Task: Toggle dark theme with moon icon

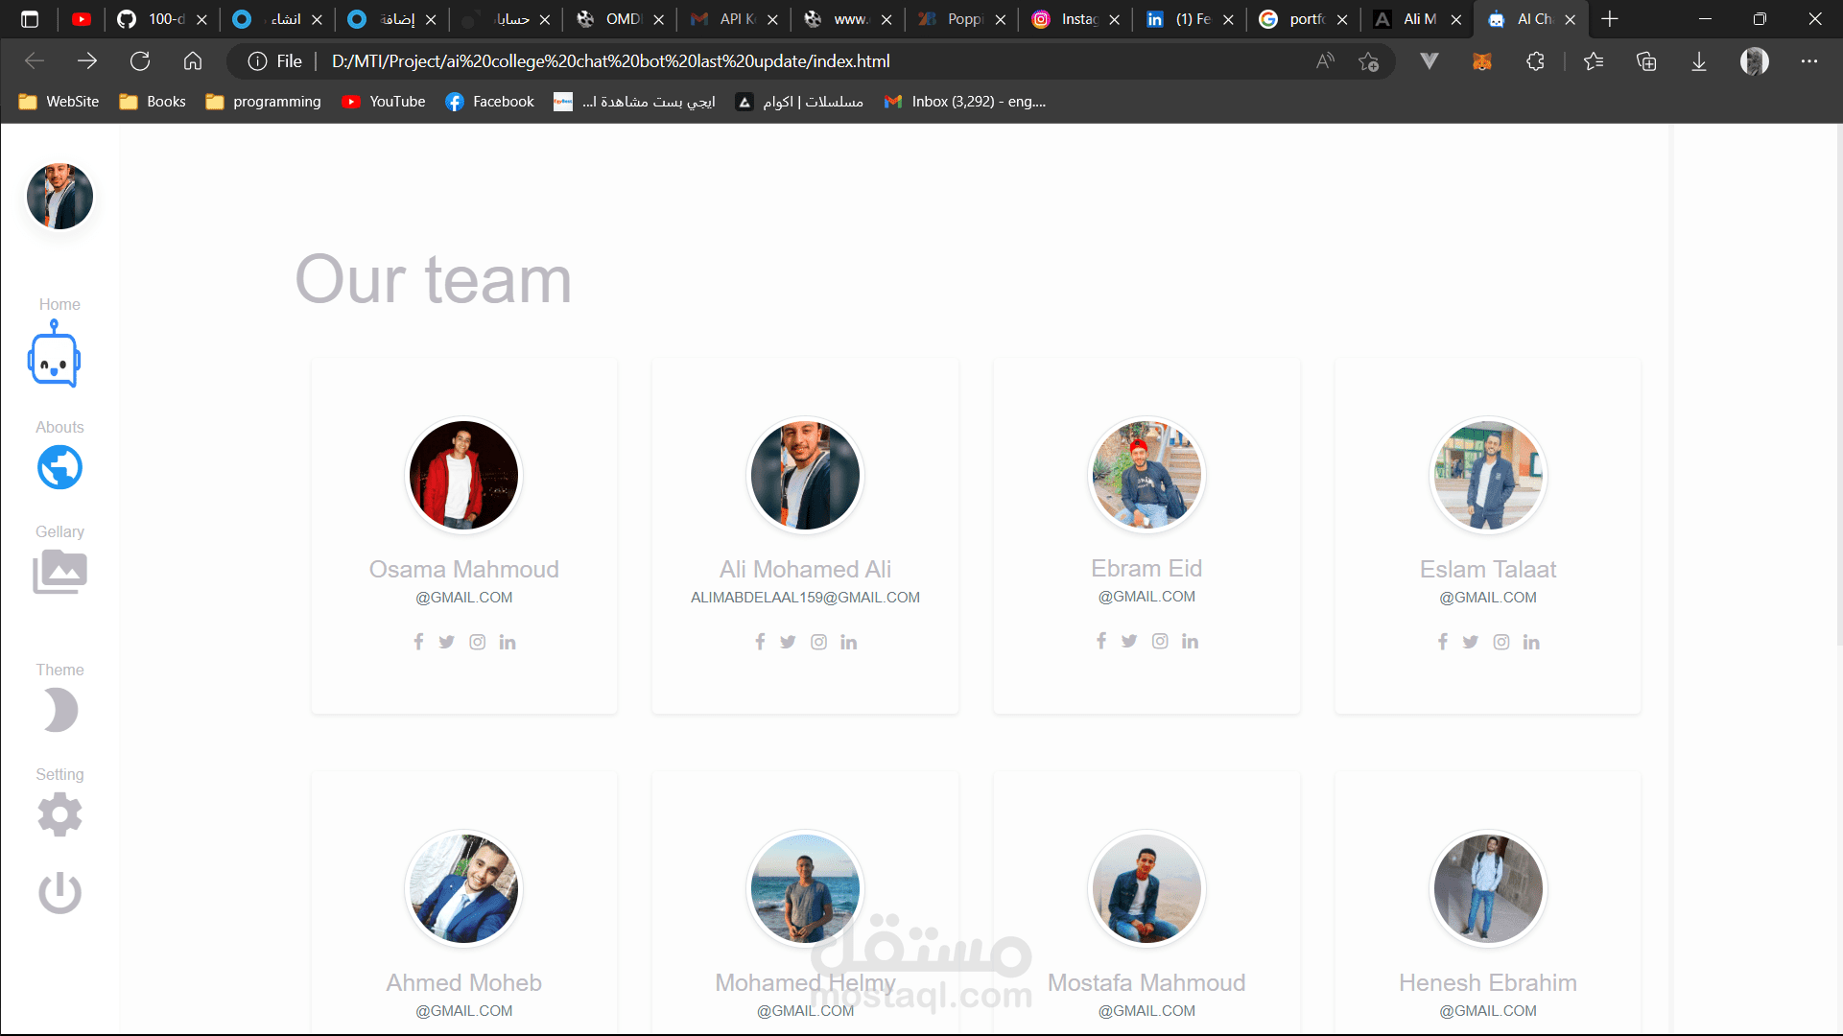Action: (x=59, y=711)
